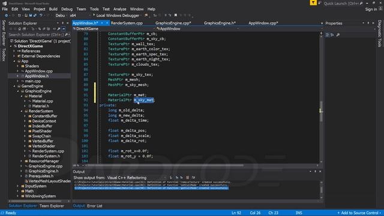Image resolution: width=384 pixels, height=216 pixels.
Task: Pin the AppWindow.h document tab
Action: coord(102,23)
